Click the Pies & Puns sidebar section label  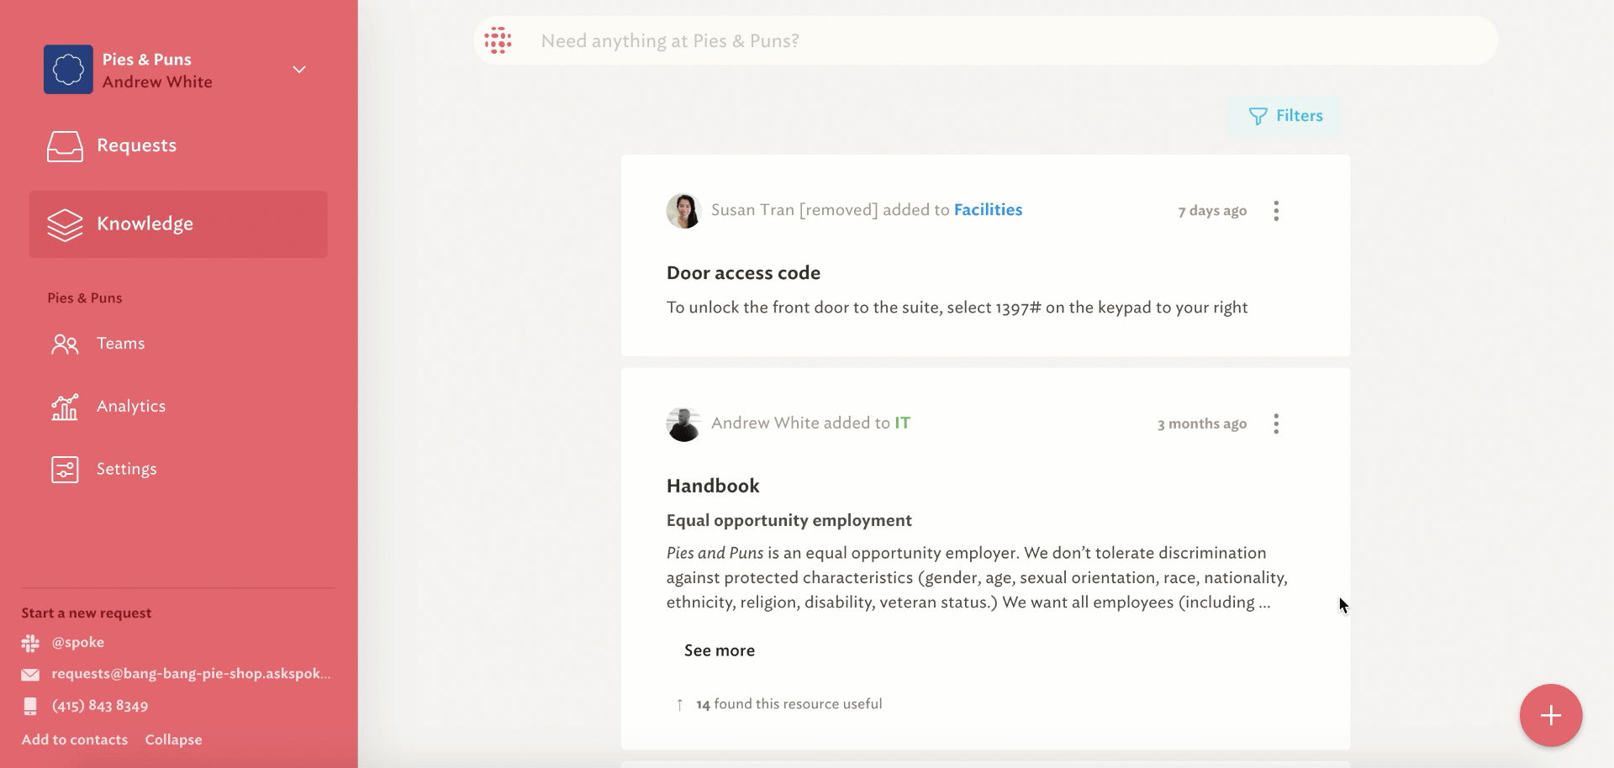[85, 298]
